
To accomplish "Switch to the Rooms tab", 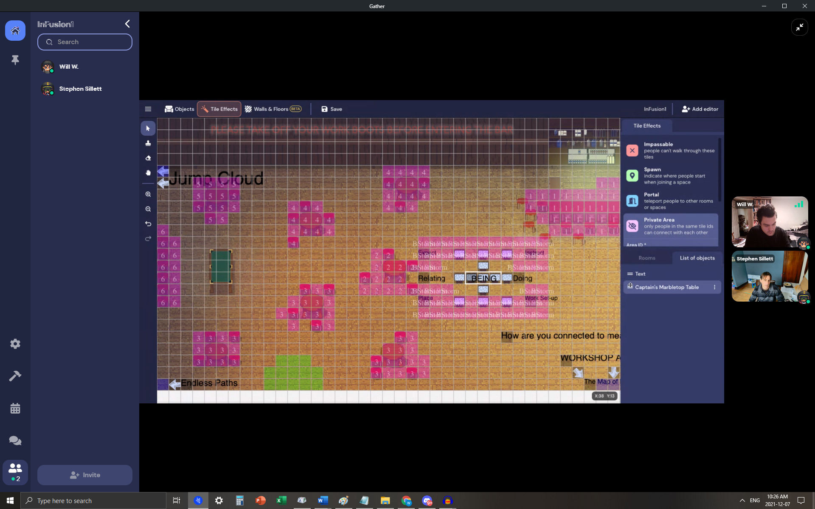I will click(646, 257).
